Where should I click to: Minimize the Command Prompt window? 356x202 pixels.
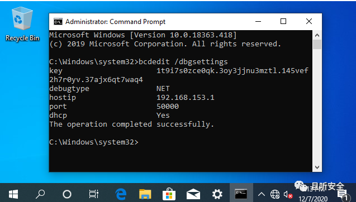[x=258, y=22]
